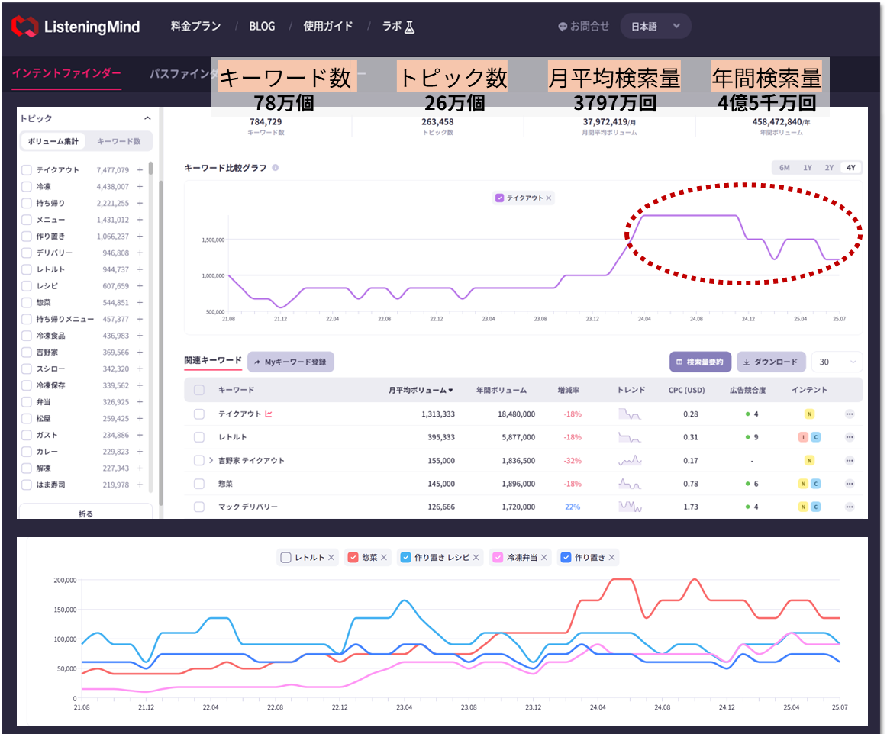The image size is (887, 734).
Task: Add 冷凍 topic with its plus icon
Action: [x=140, y=187]
